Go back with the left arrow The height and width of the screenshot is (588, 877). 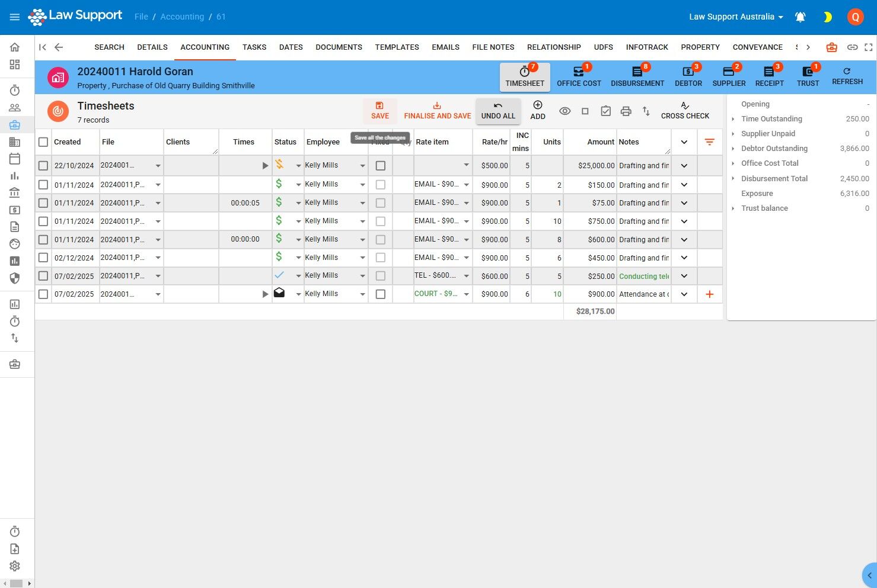(x=59, y=47)
